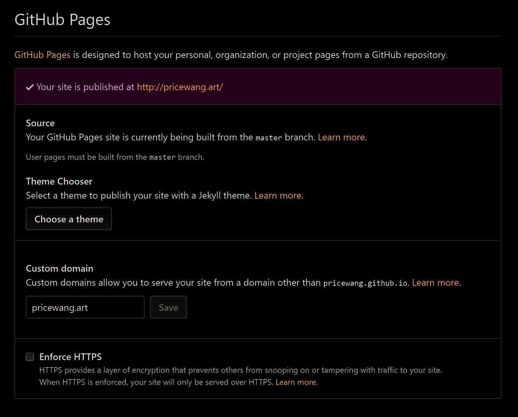The height and width of the screenshot is (417, 518).
Task: Click the GitHub Pages heading
Action: (x=62, y=20)
